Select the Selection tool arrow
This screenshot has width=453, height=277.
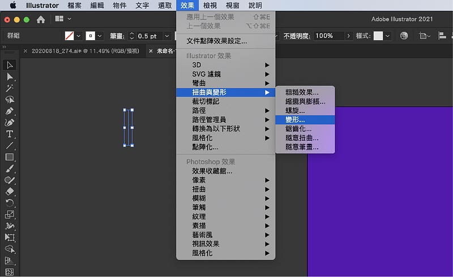pyautogui.click(x=10, y=65)
